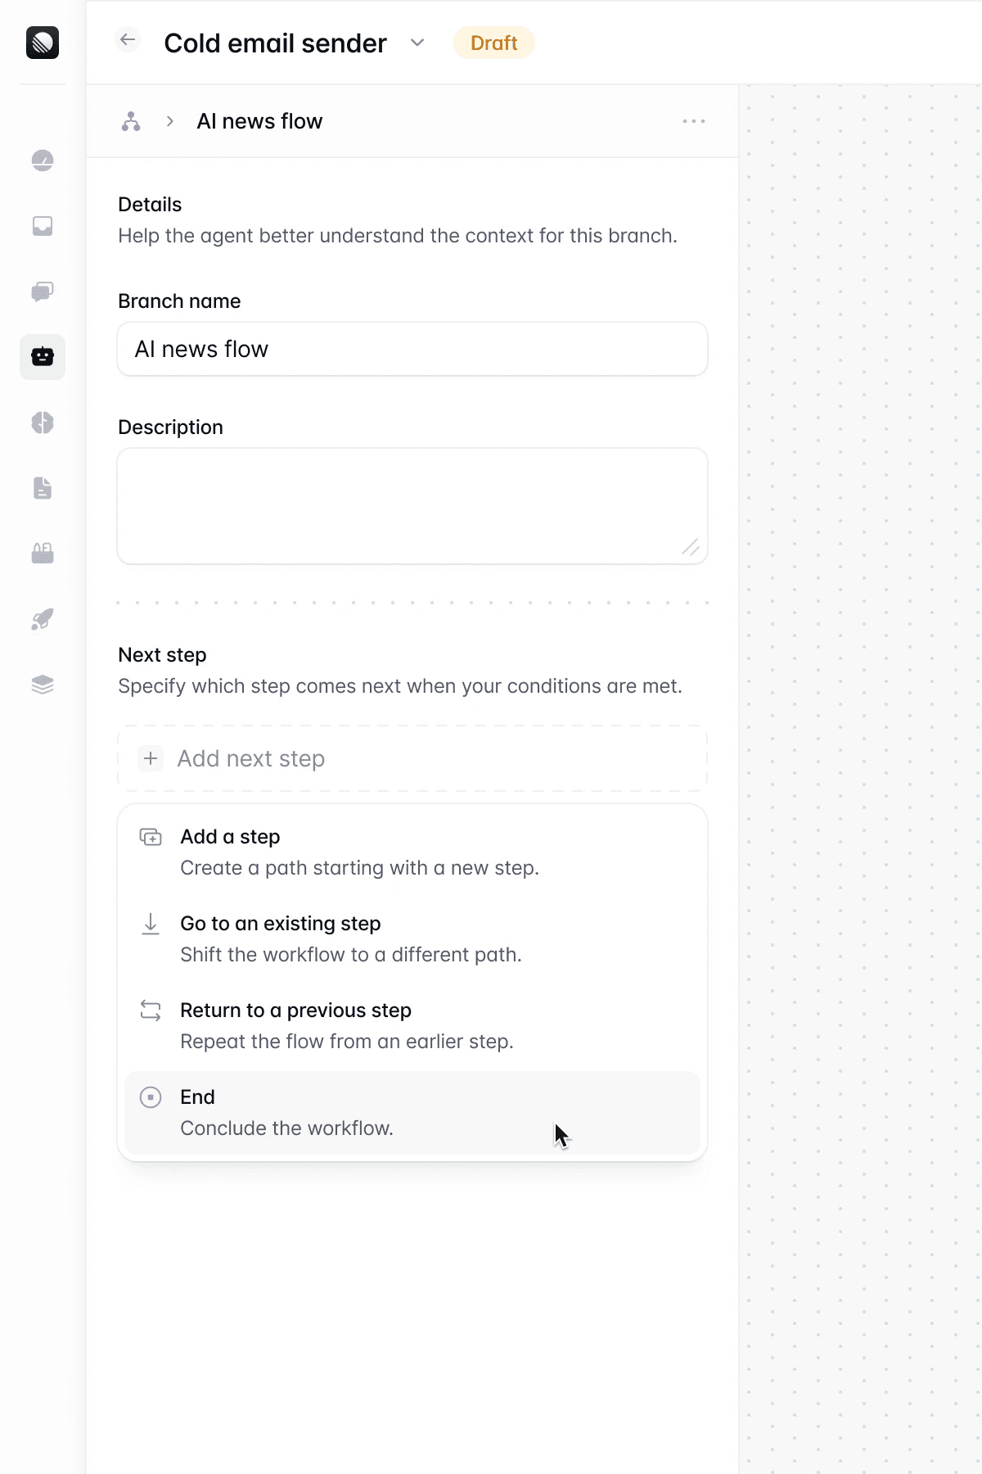Open the dashboard gauge icon in sidebar
Image resolution: width=982 pixels, height=1474 pixels.
point(43,161)
